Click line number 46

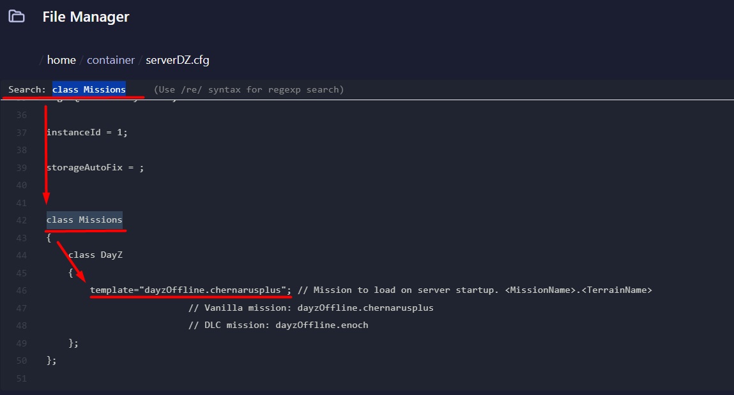tap(22, 290)
